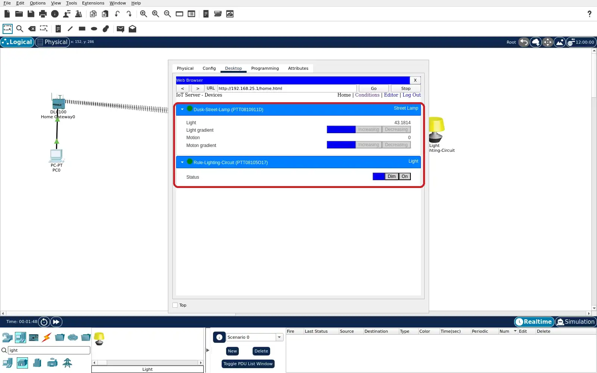The image size is (597, 373).
Task: Click the Redo arrow icon
Action: [x=129, y=14]
